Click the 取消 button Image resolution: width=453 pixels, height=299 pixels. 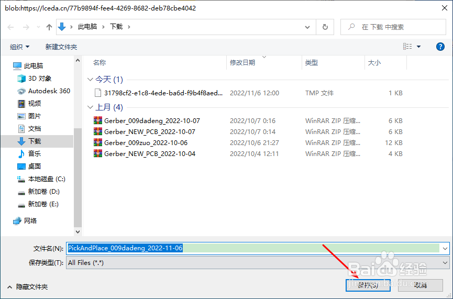pos(421,285)
